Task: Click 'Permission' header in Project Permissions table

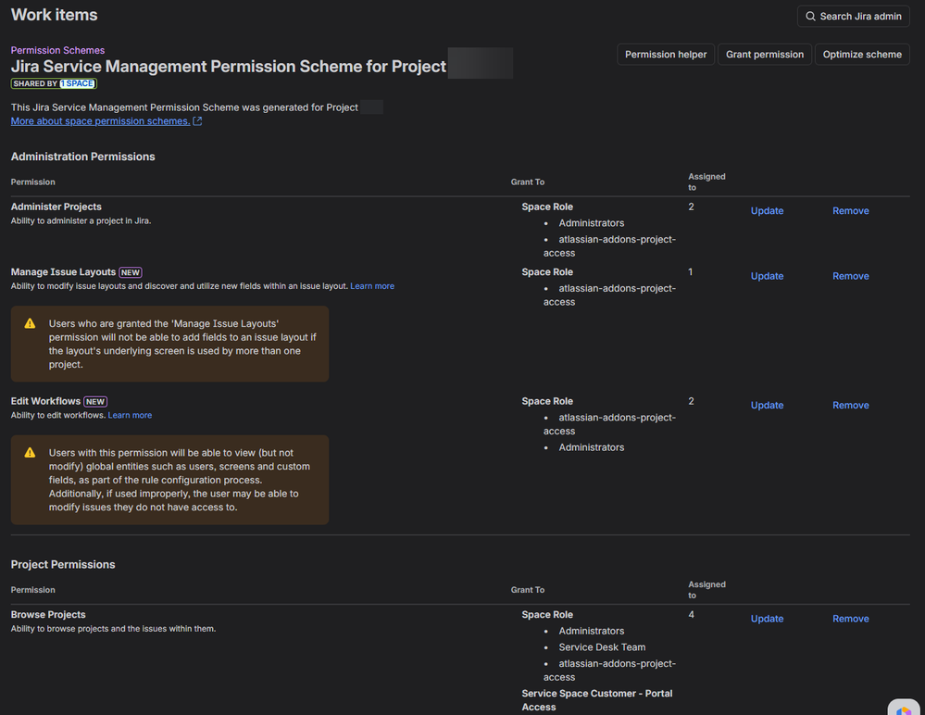Action: point(33,590)
